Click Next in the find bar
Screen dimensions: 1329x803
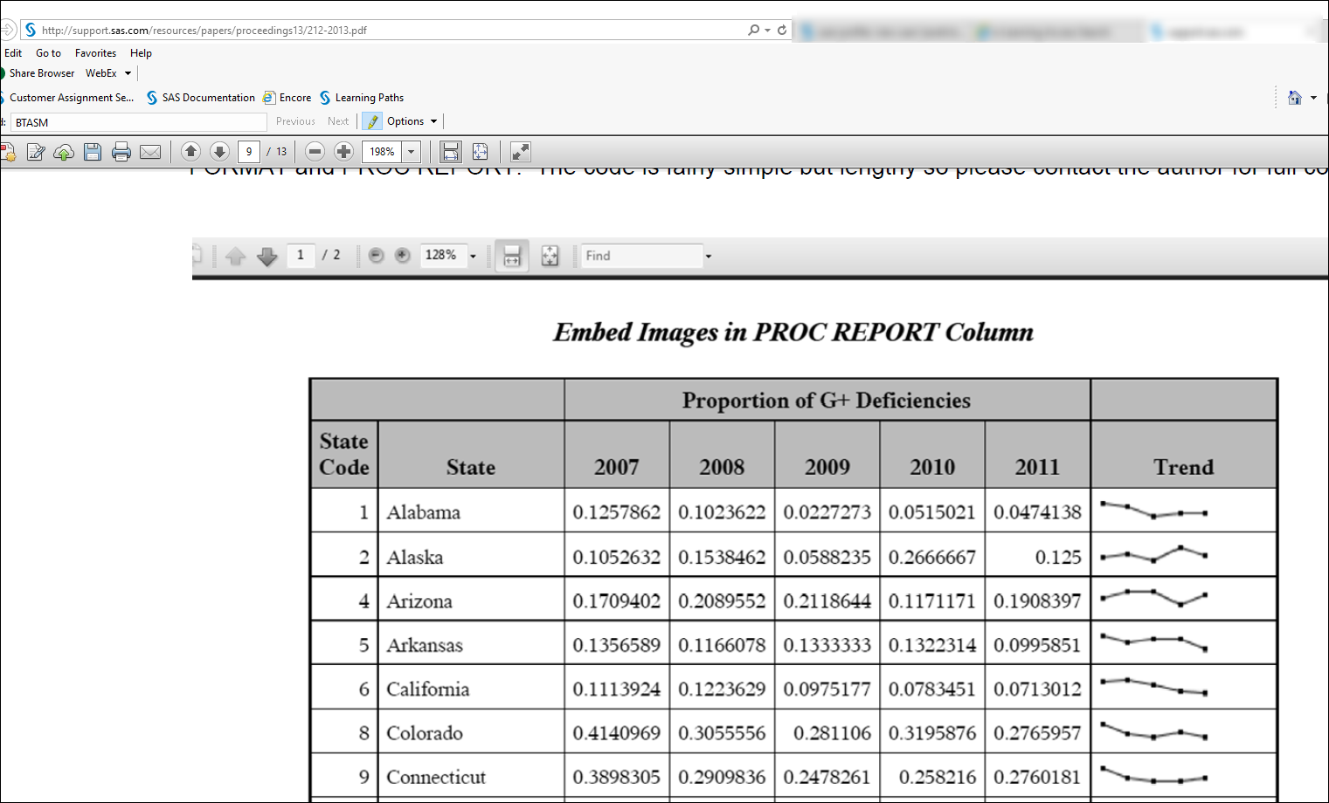tap(338, 121)
